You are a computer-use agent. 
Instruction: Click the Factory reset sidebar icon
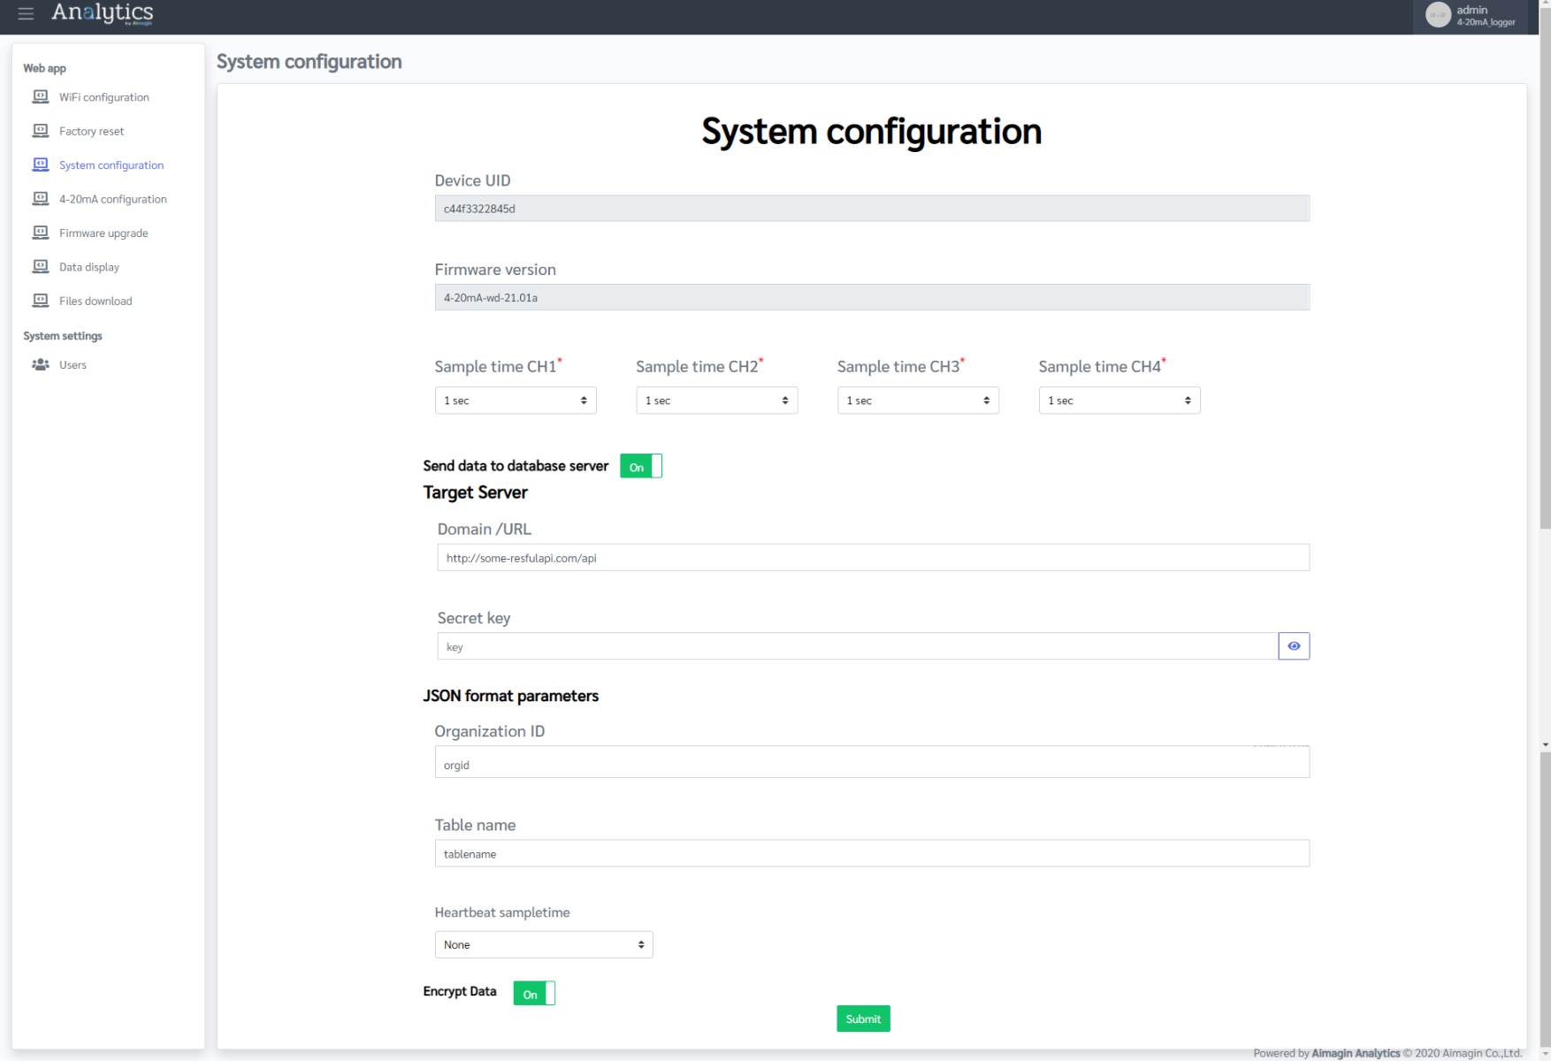pos(41,131)
